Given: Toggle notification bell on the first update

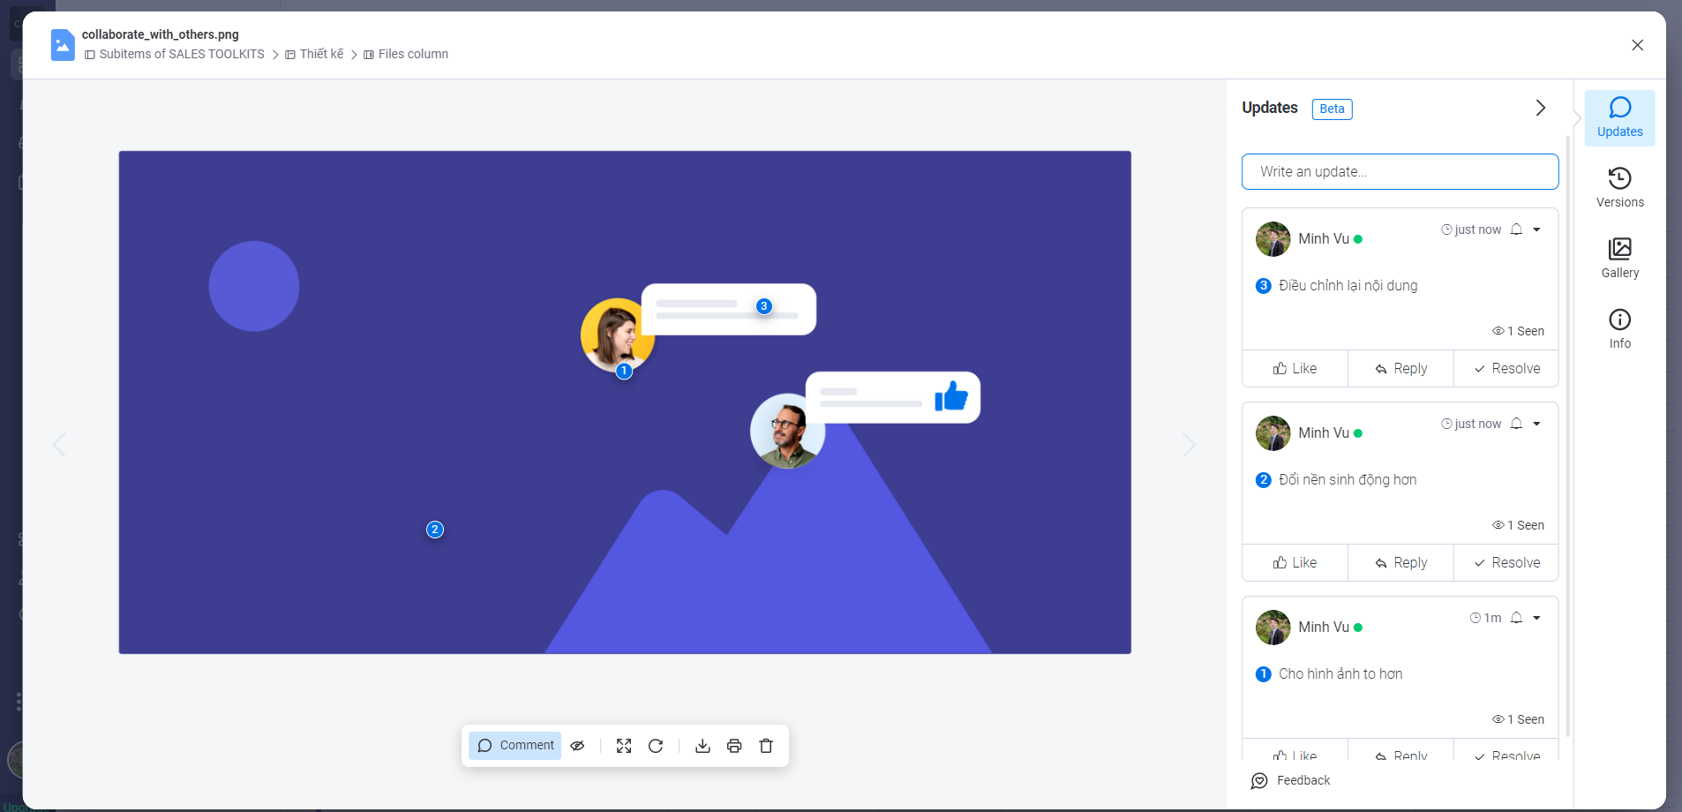Looking at the screenshot, I should [x=1516, y=229].
